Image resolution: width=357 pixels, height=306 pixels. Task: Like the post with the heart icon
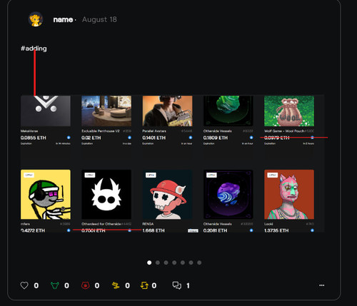[24, 285]
